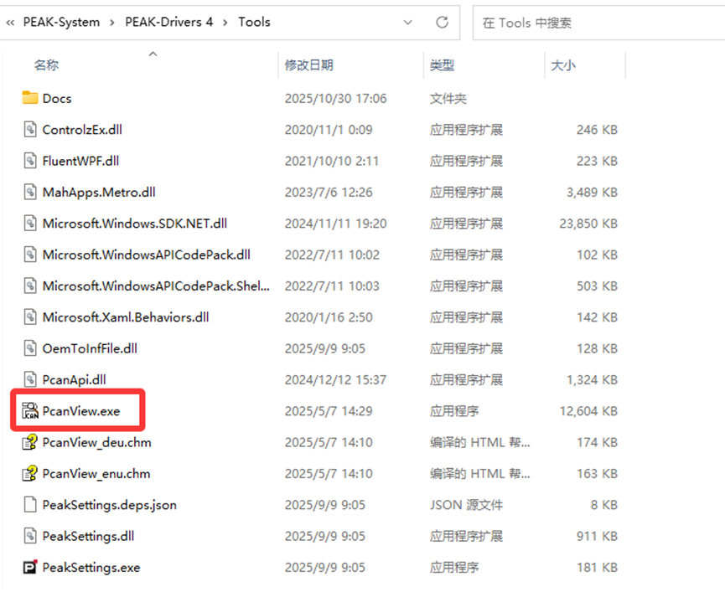The height and width of the screenshot is (592, 725).
Task: Select the PcanView_deu.chm help file icon
Action: tap(30, 442)
